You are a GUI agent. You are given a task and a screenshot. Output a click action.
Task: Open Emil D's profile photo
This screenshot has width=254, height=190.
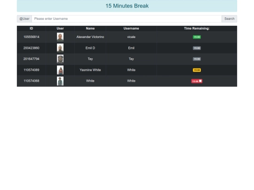tap(60, 48)
